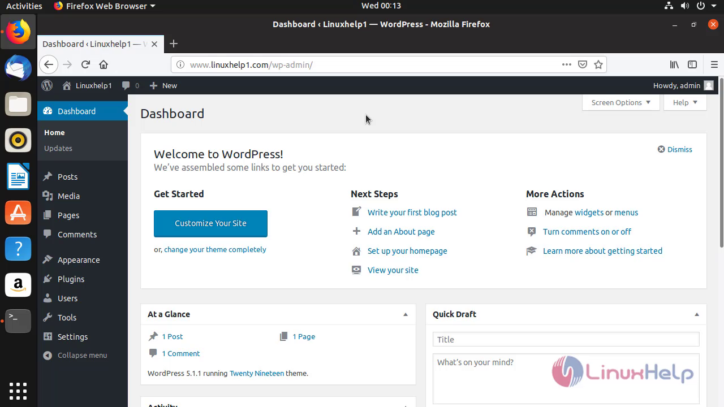Open the Firefox hamburger menu
This screenshot has height=407, width=724.
(714, 64)
